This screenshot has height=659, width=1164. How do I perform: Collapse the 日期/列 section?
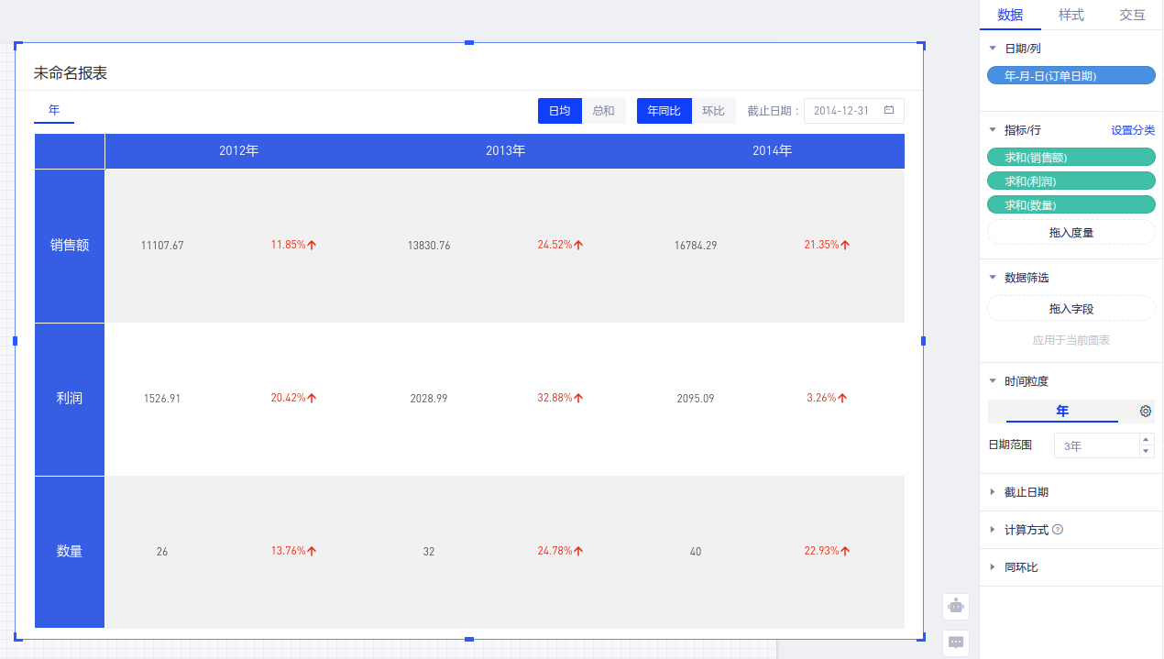(x=993, y=49)
